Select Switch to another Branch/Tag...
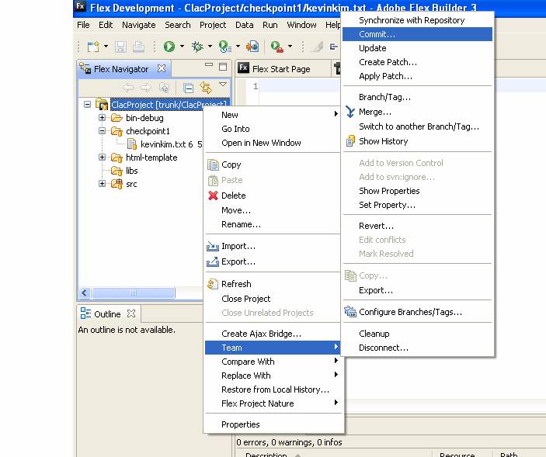The width and height of the screenshot is (546, 457). click(417, 126)
